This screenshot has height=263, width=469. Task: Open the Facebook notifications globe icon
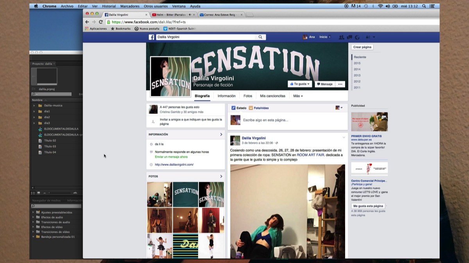pyautogui.click(x=357, y=37)
